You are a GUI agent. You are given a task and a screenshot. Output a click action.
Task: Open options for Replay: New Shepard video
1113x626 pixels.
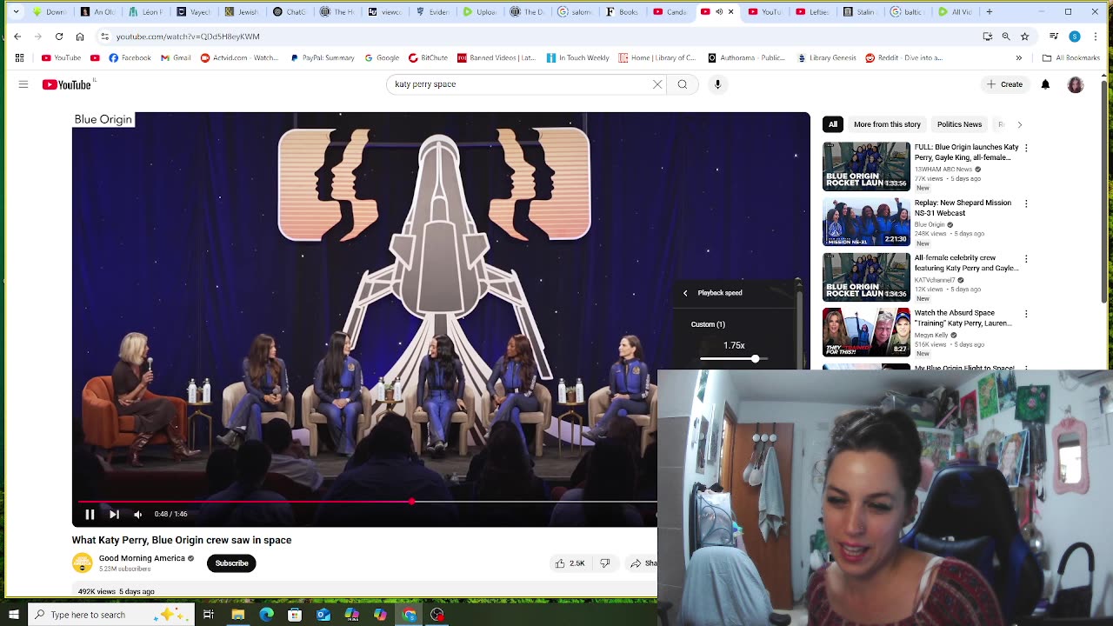[1026, 203]
